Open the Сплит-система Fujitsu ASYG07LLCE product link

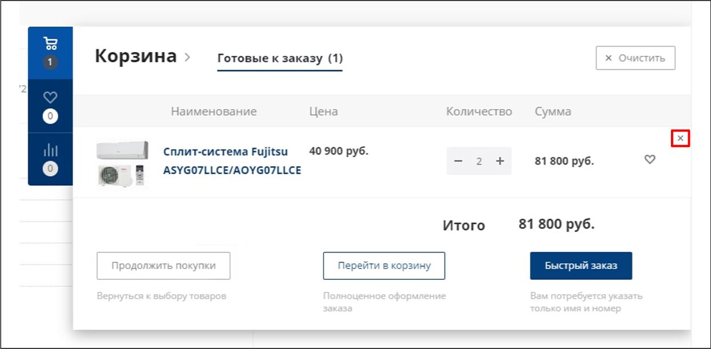point(232,161)
